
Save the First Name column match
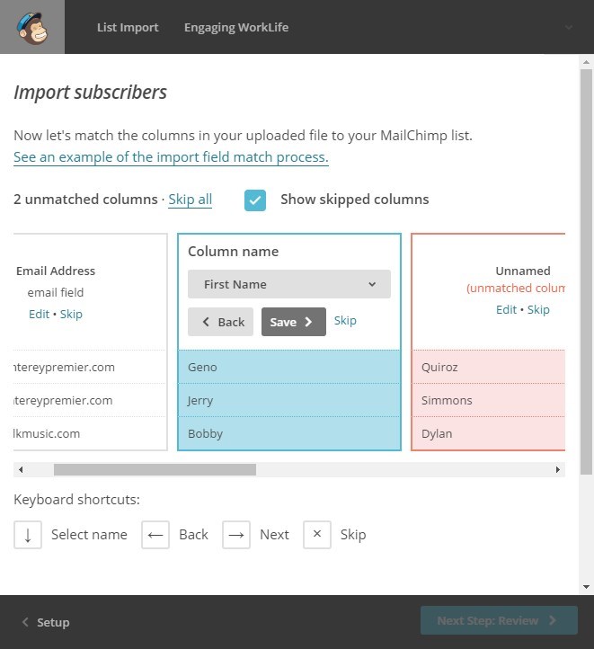293,322
